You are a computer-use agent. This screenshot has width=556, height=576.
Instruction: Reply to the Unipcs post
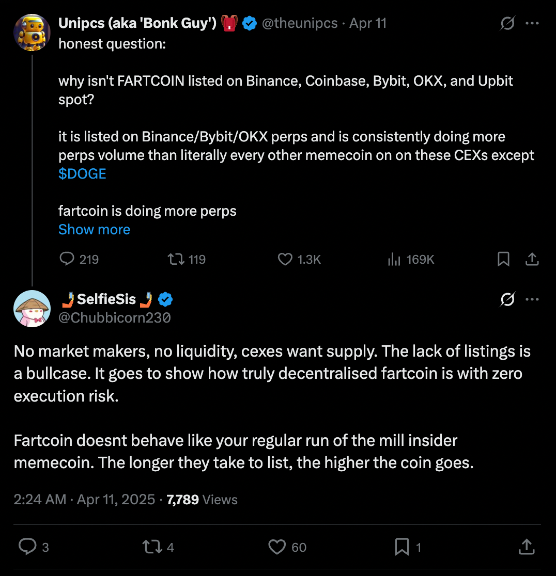tap(67, 259)
